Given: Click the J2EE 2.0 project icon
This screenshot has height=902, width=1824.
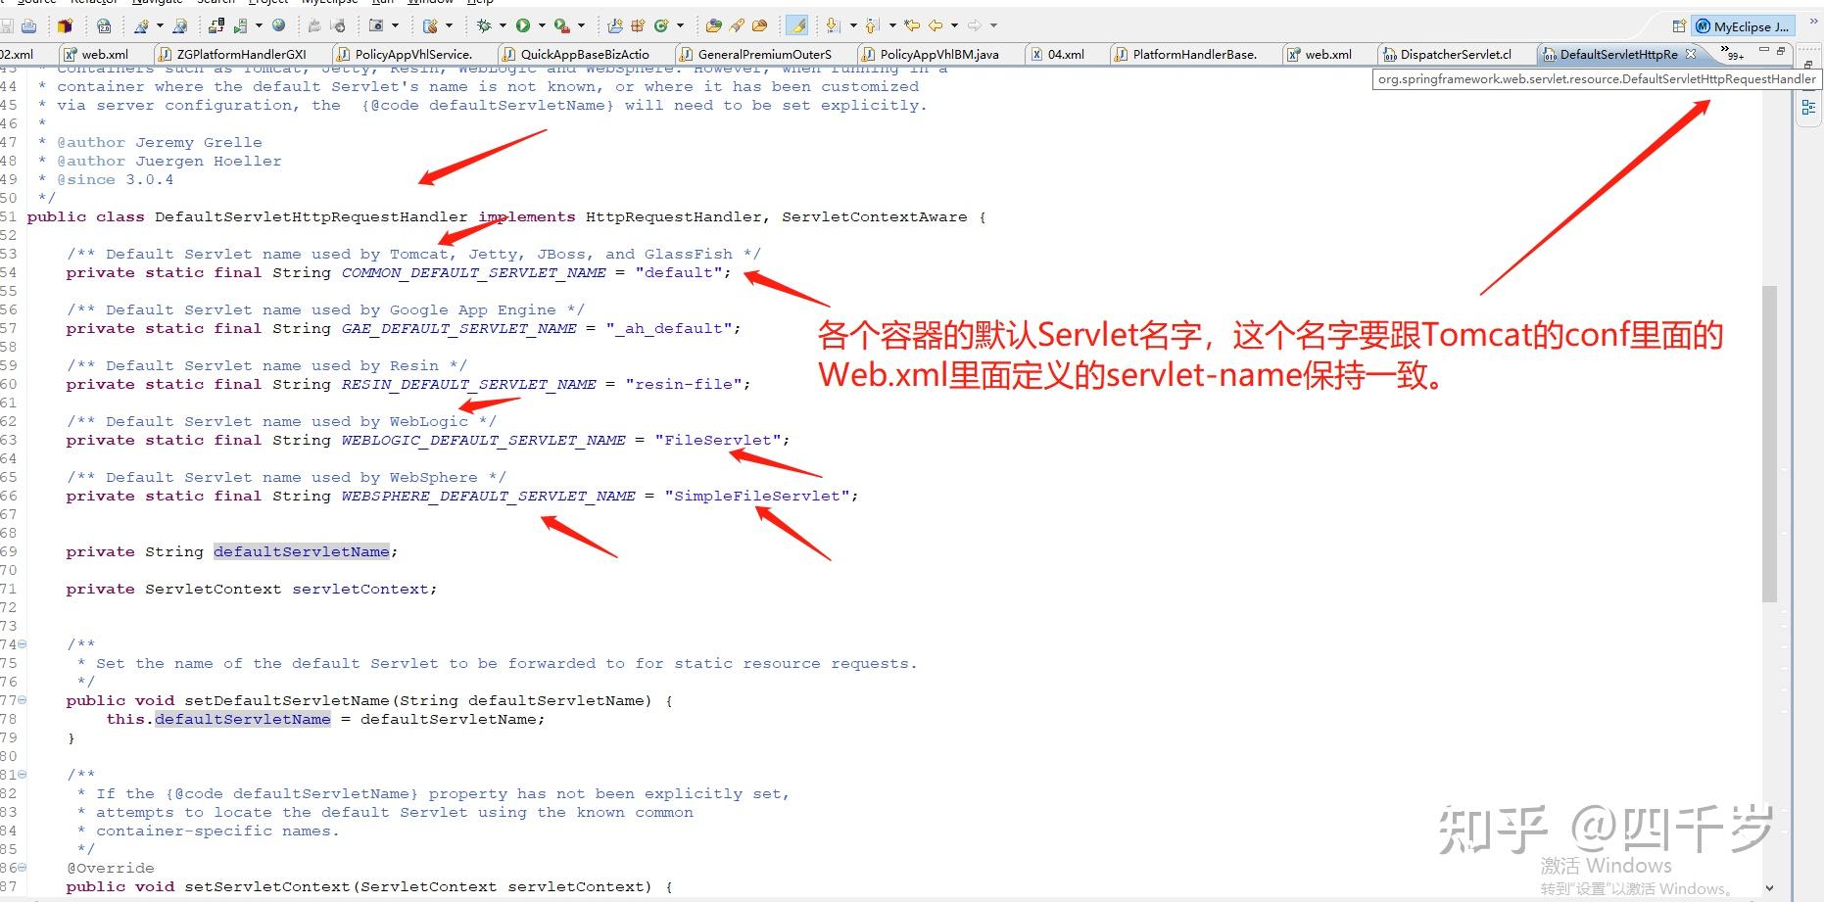Looking at the screenshot, I should click(x=104, y=25).
